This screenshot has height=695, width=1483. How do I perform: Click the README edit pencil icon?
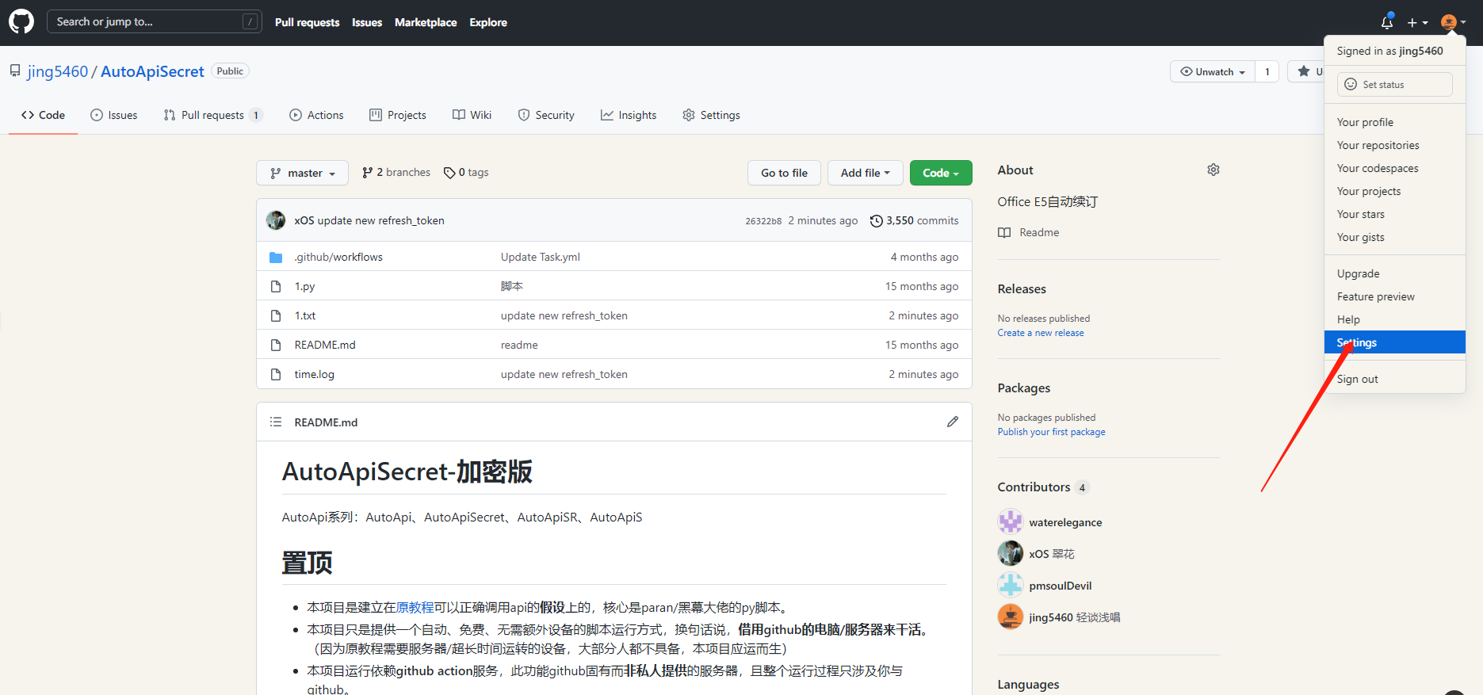[953, 422]
